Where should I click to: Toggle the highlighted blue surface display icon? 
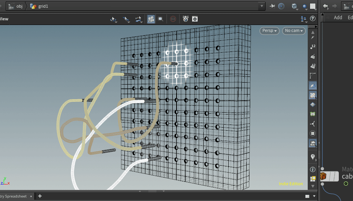click(313, 85)
